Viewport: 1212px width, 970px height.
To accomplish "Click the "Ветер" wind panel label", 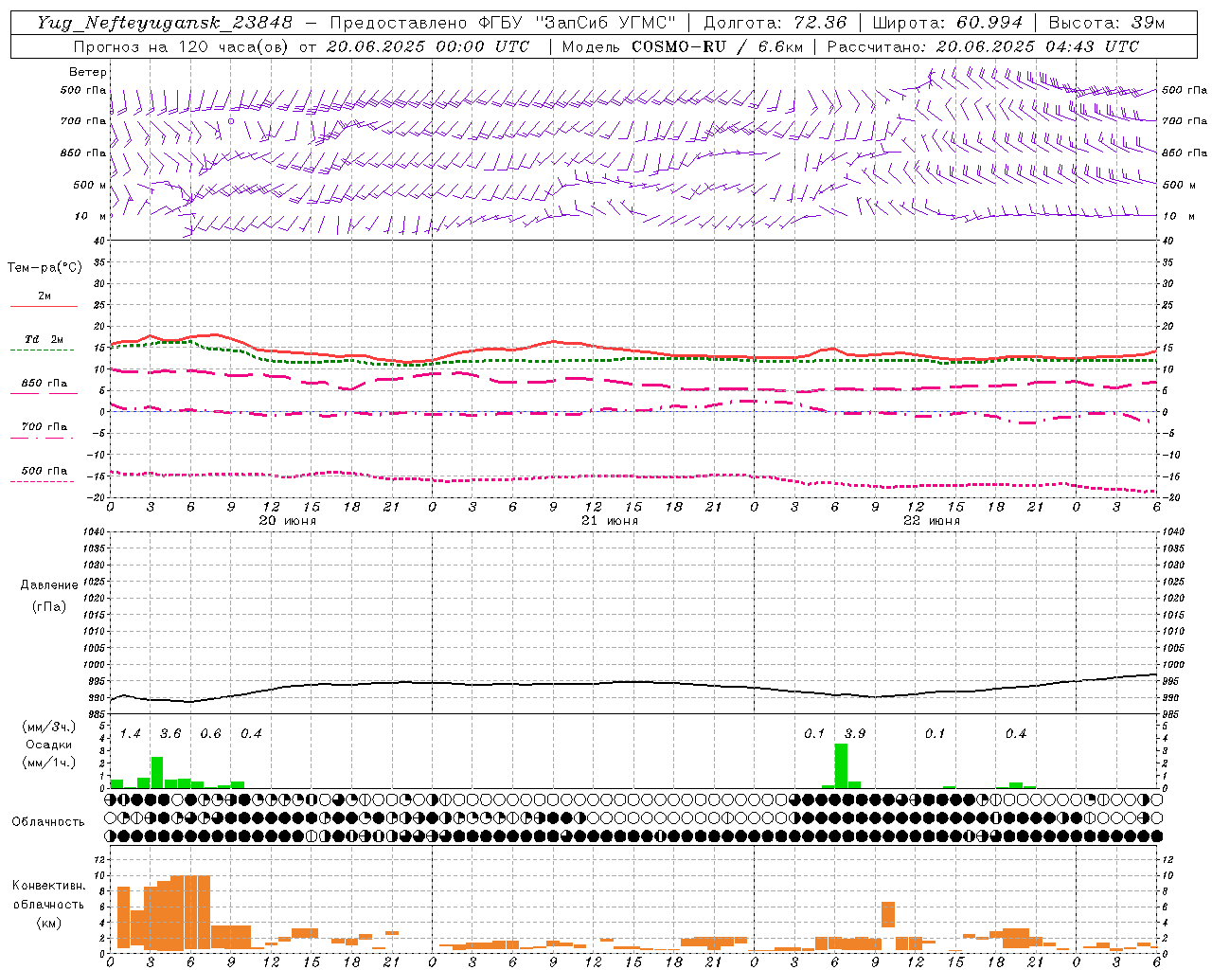I will click(x=88, y=72).
